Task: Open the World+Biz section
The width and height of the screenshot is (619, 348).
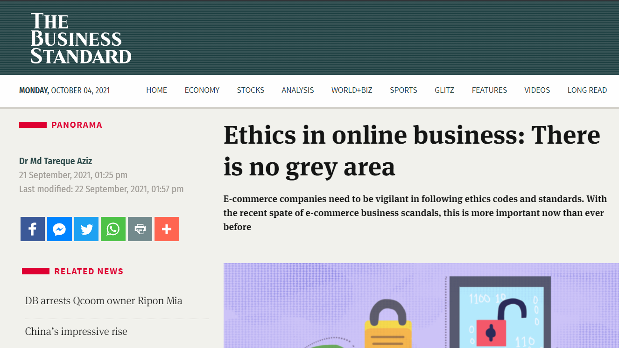Action: pos(352,90)
